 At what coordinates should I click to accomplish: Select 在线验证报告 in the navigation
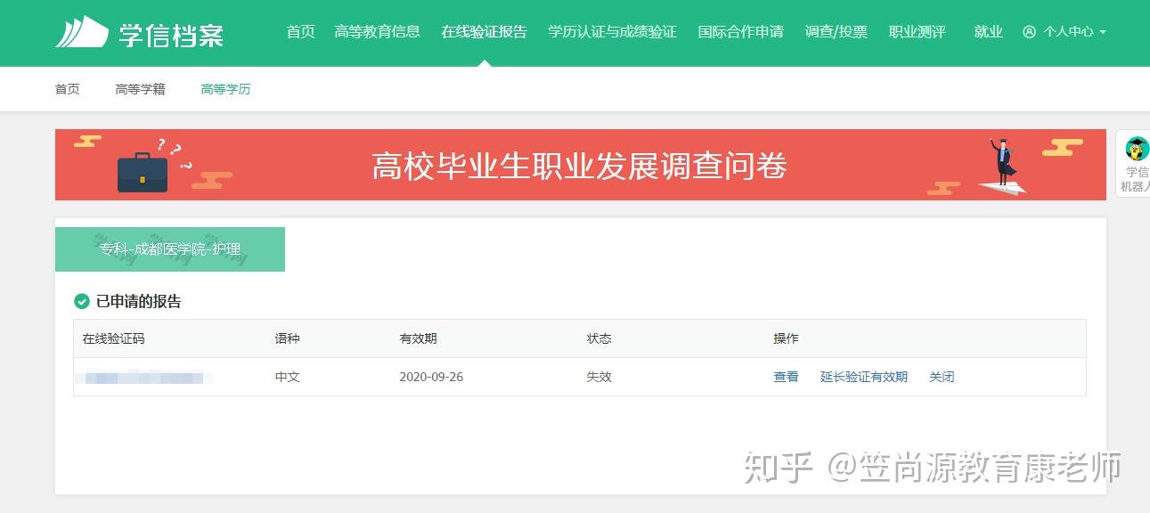pos(484,32)
